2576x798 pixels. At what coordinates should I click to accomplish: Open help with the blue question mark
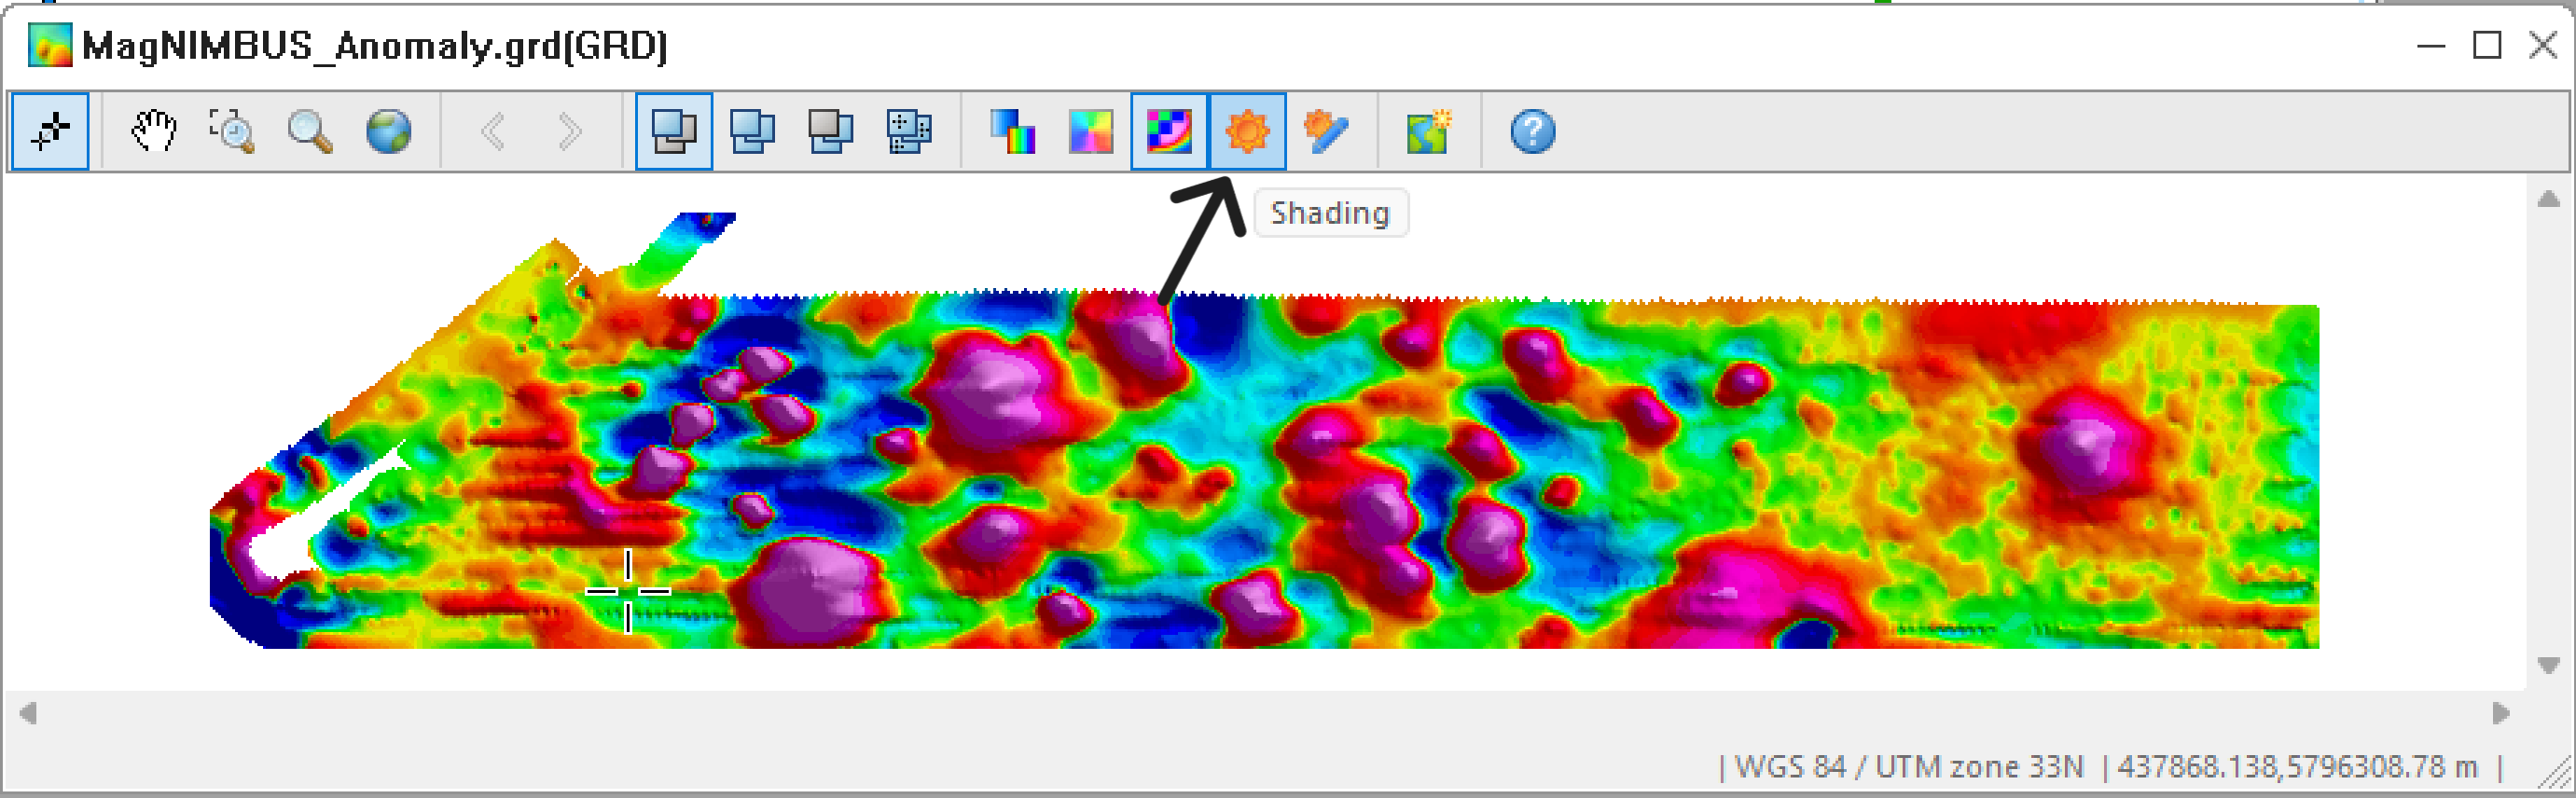point(1533,131)
